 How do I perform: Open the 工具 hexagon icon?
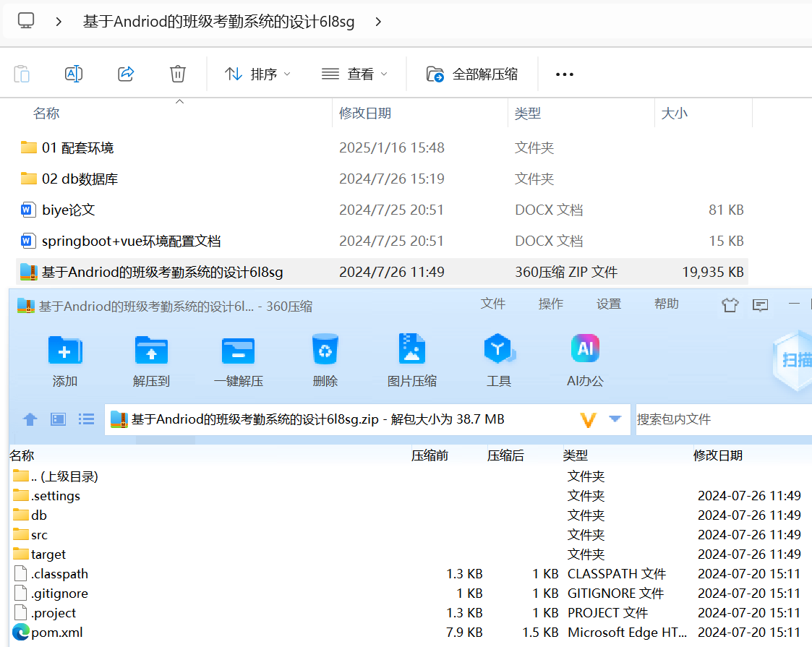(499, 349)
